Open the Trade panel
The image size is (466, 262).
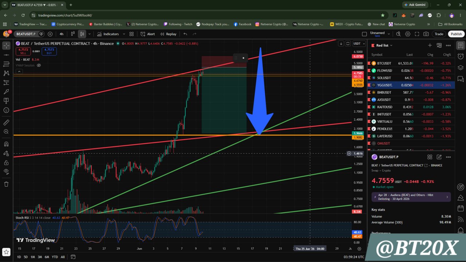point(439,34)
